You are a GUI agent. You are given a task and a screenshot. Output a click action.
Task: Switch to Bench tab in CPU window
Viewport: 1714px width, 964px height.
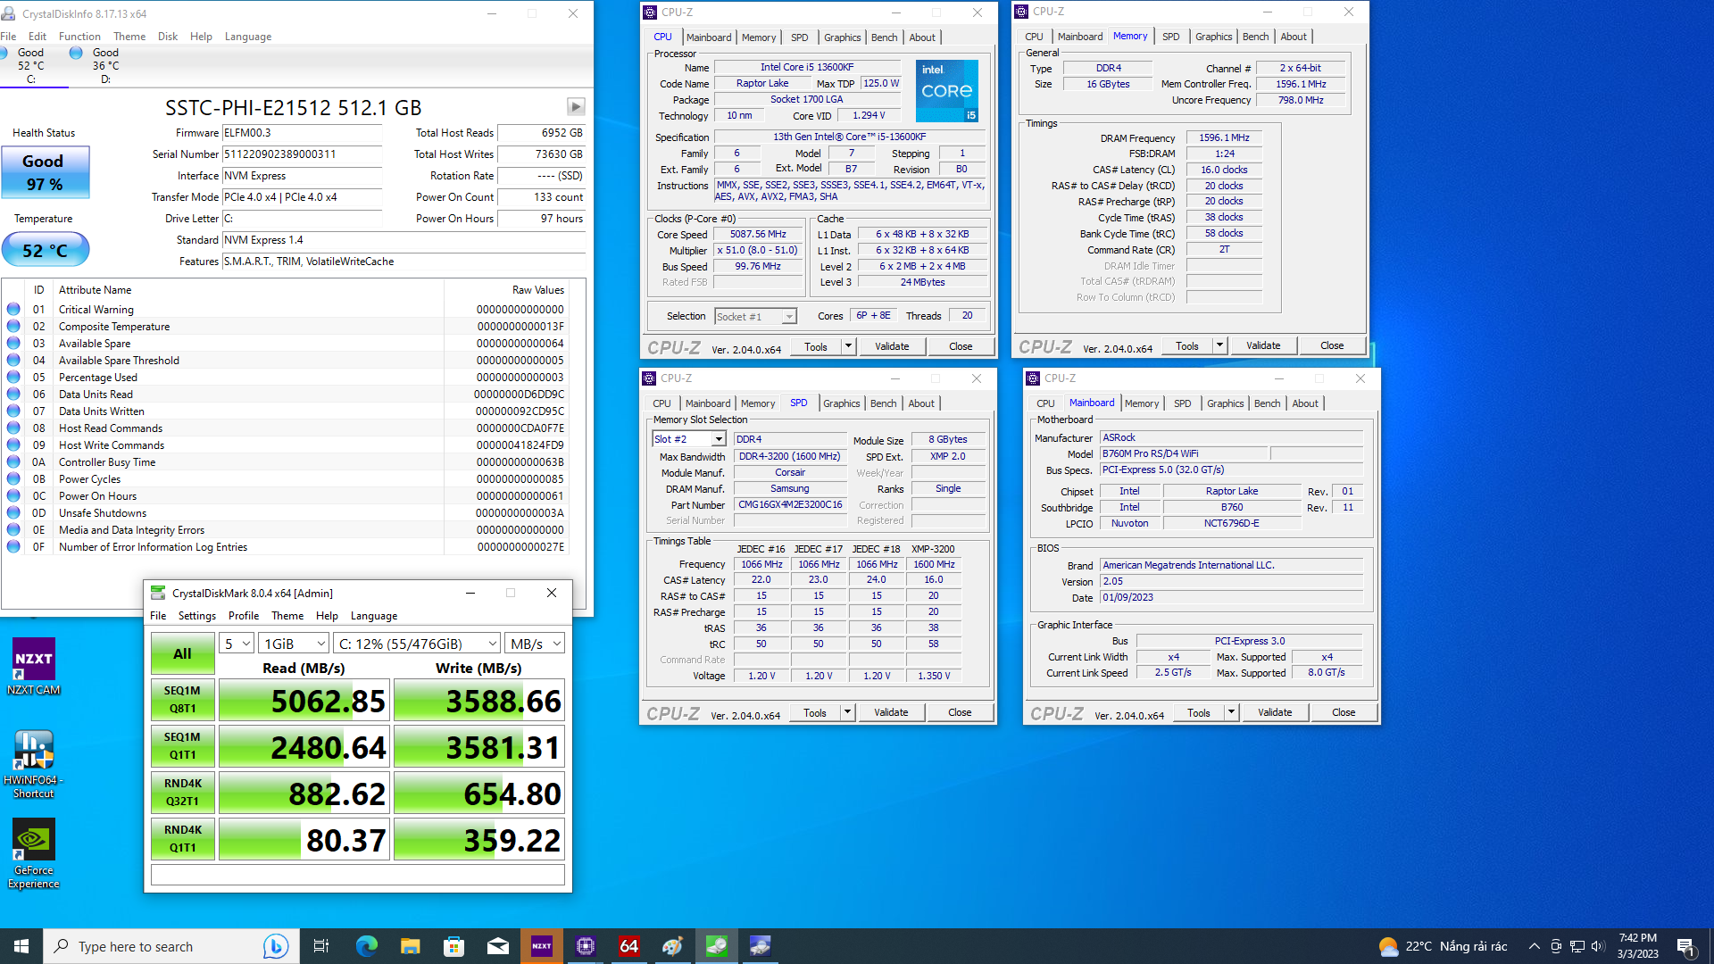pyautogui.click(x=884, y=37)
